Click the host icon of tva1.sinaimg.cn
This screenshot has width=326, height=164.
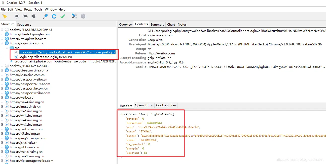[7, 129]
